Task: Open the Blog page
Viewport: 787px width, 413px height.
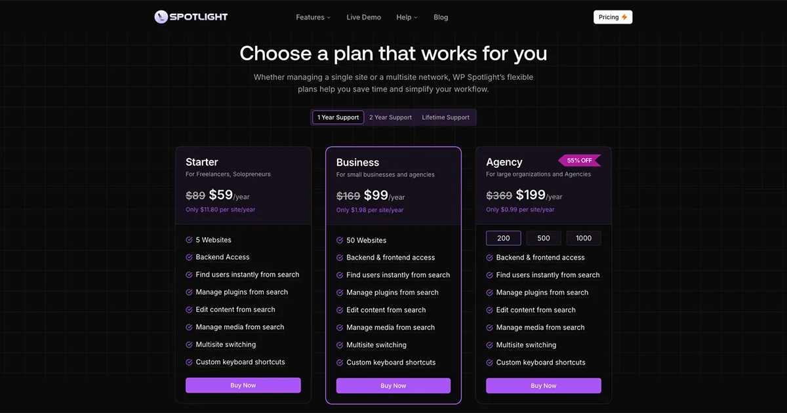Action: click(x=441, y=17)
